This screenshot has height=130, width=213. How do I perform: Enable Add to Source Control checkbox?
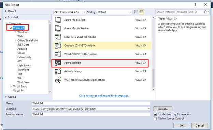tap(155, 119)
